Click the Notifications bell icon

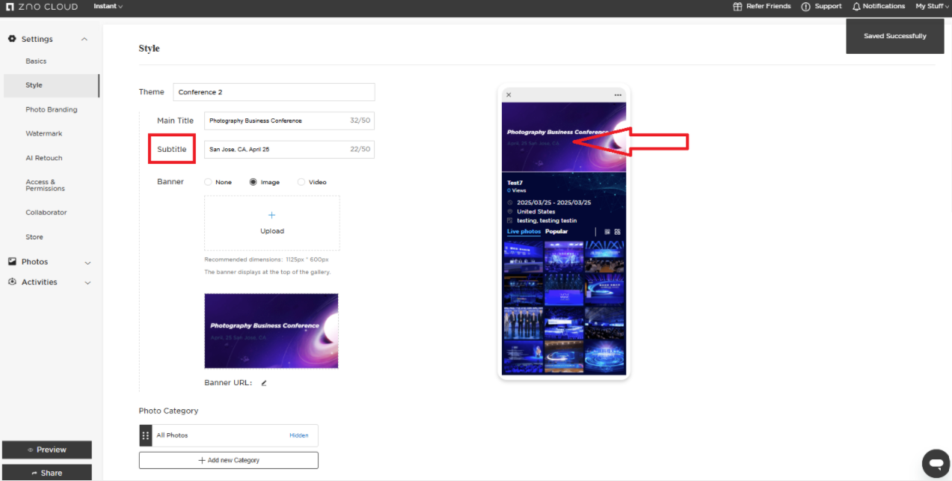point(856,7)
